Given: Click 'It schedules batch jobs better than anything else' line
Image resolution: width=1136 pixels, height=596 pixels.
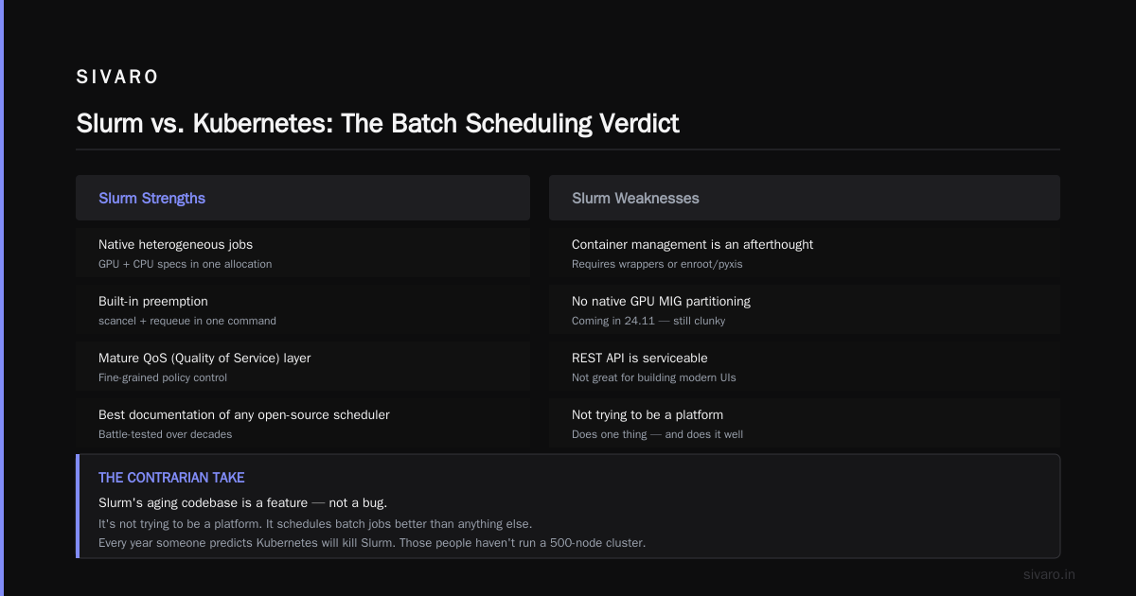Looking at the screenshot, I should 315,523.
